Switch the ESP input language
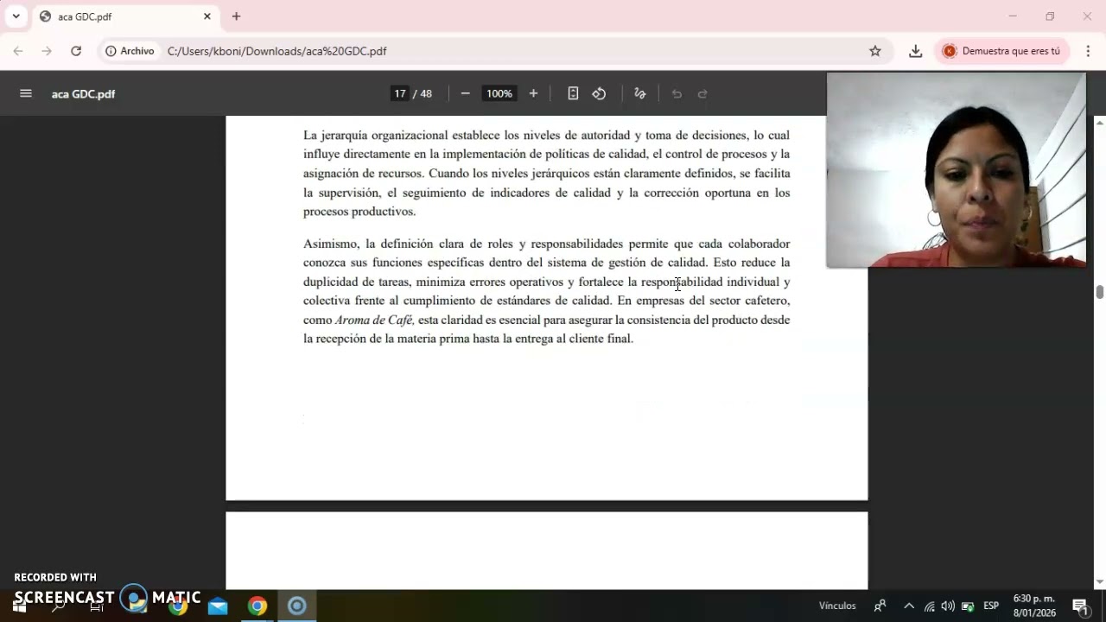Viewport: 1106px width, 622px height. tap(991, 606)
